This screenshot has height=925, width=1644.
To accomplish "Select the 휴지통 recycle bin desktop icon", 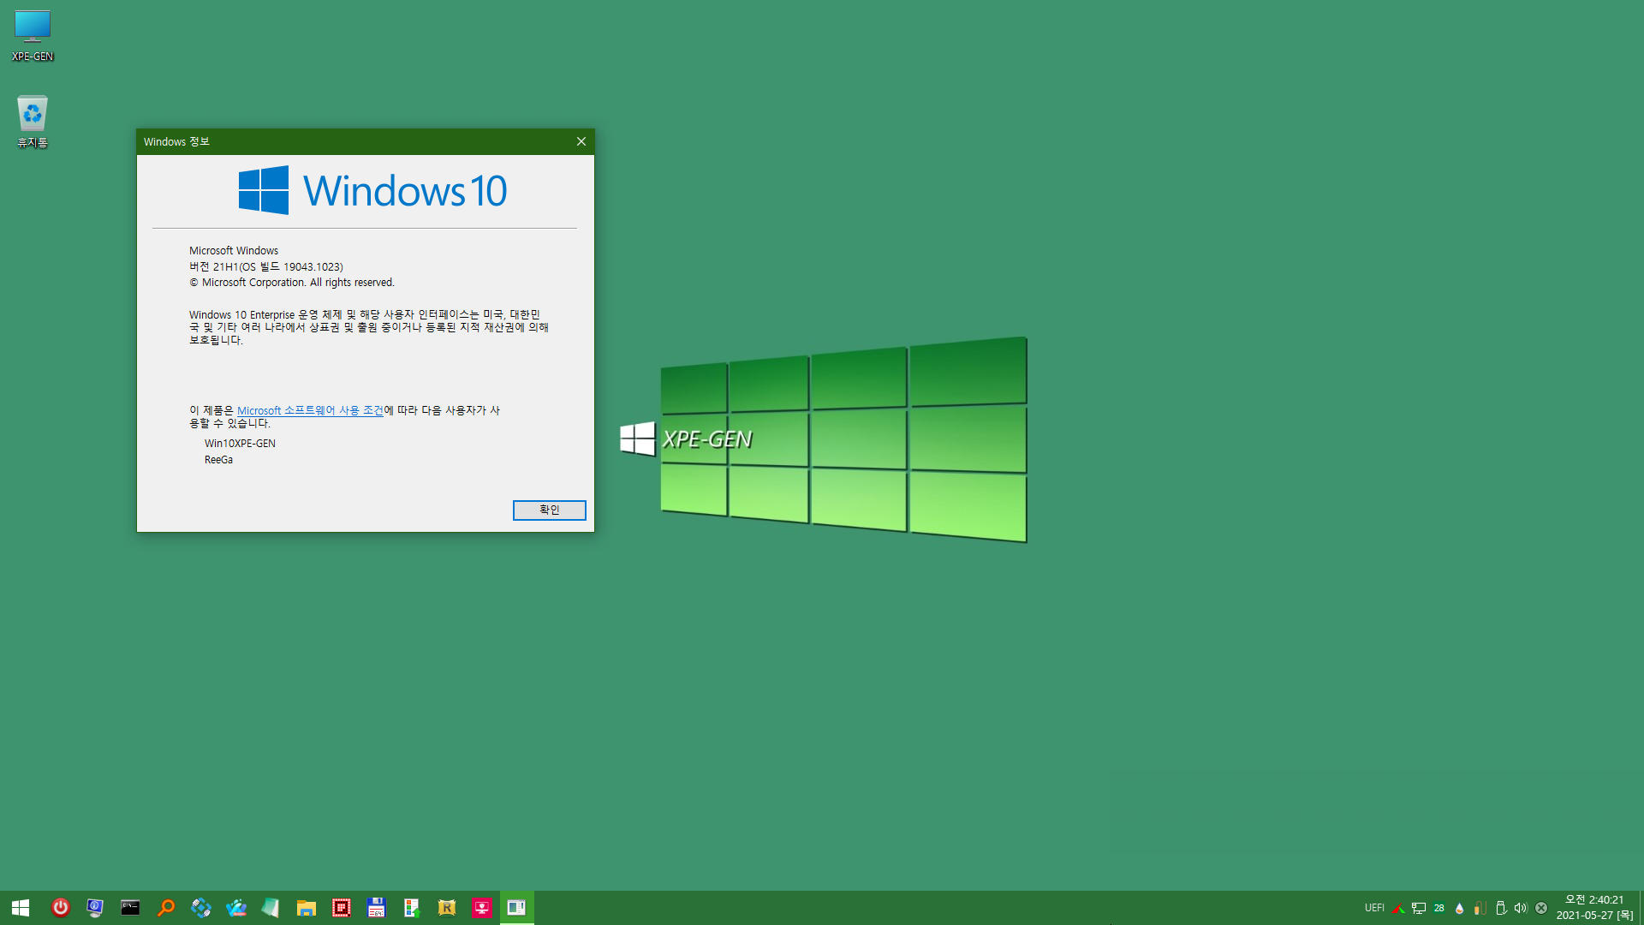I will coord(33,122).
